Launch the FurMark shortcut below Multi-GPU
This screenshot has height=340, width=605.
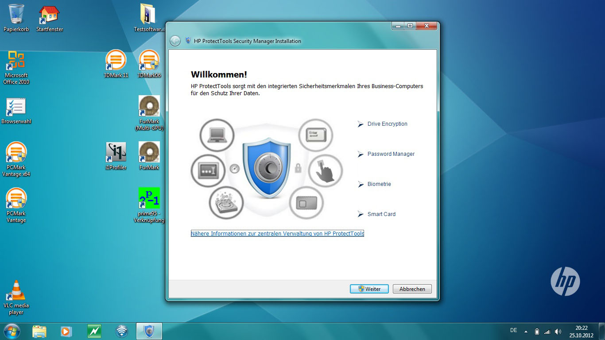point(149,156)
